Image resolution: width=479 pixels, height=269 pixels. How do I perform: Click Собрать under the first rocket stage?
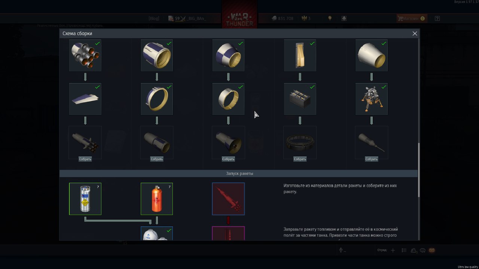[x=85, y=159]
